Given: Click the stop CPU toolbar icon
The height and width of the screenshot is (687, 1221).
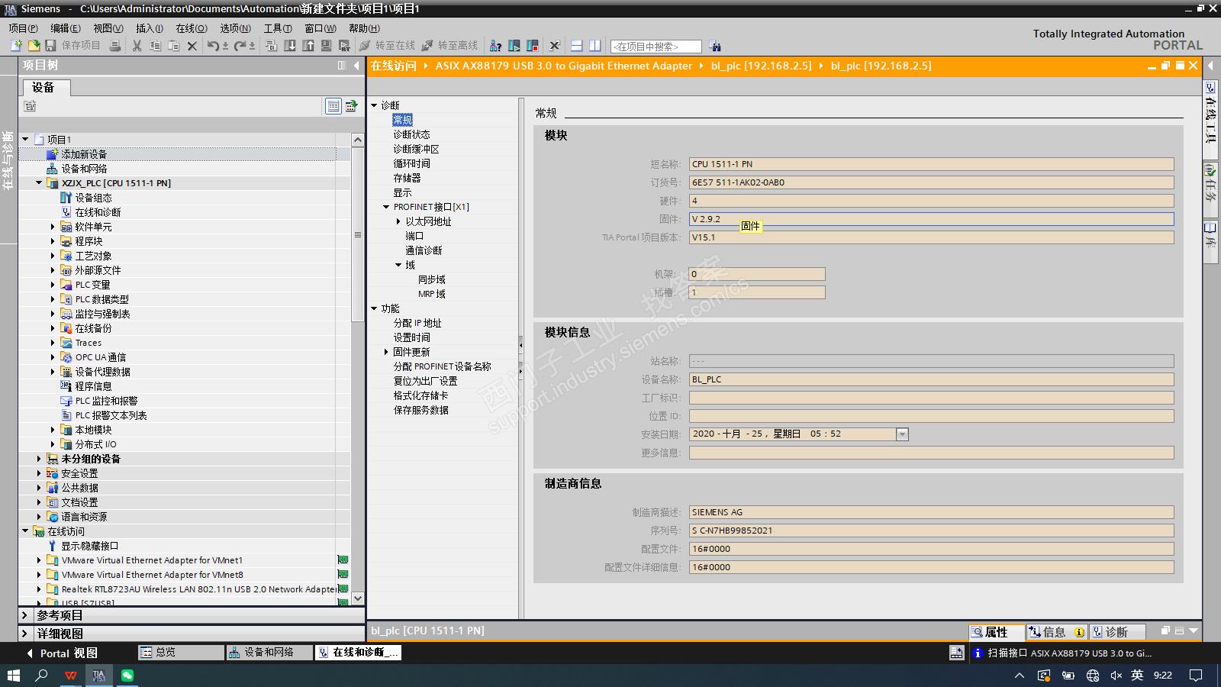Looking at the screenshot, I should [x=533, y=46].
